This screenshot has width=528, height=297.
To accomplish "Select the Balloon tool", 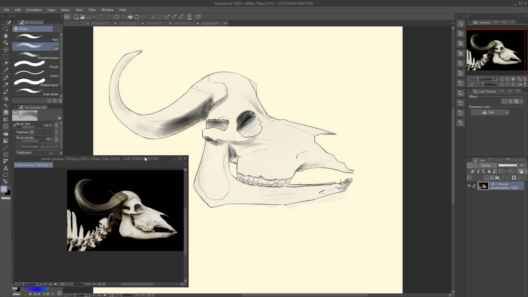I will (x=5, y=175).
